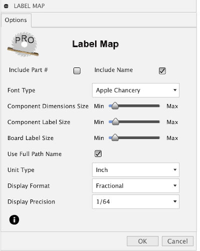This screenshot has width=200, height=251.
Task: Click the Board Label Size slider track middle
Action: pyautogui.click(x=134, y=138)
